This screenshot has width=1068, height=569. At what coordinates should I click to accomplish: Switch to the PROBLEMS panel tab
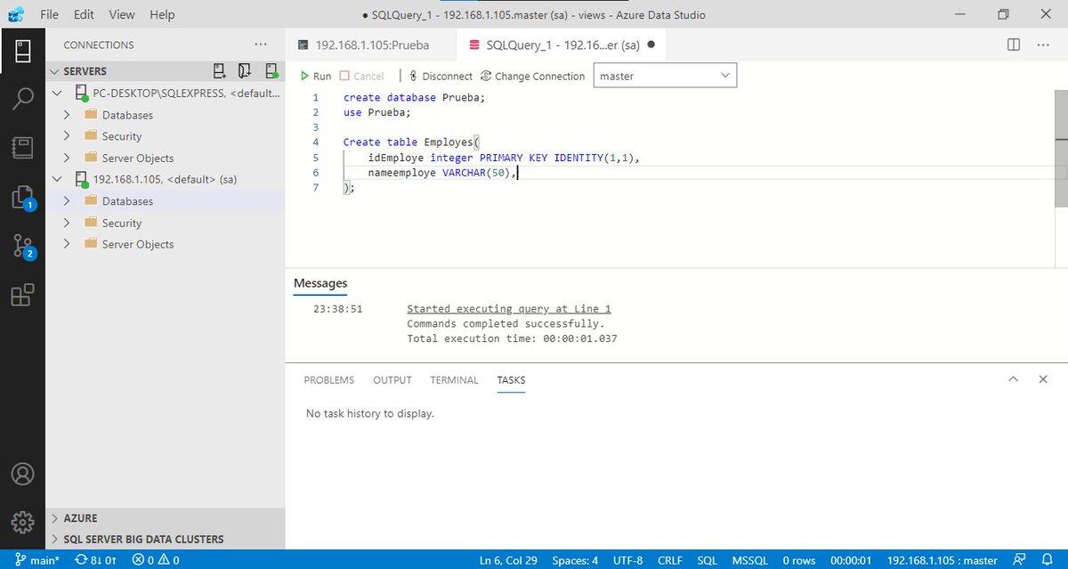click(329, 380)
